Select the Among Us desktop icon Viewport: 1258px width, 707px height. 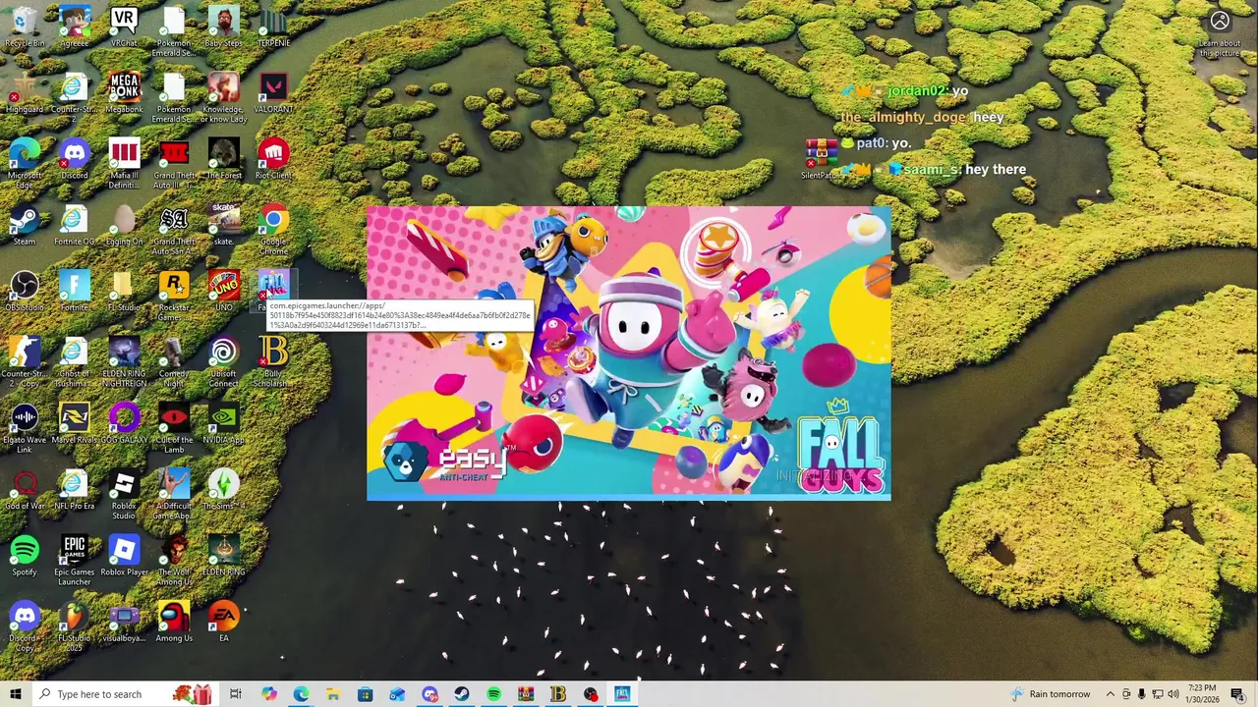point(174,621)
